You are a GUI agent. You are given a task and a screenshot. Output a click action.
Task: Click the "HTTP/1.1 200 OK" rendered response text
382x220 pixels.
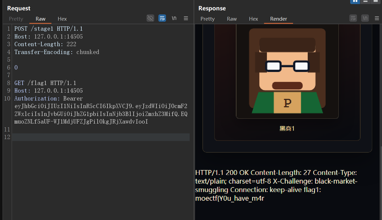click(x=222, y=172)
